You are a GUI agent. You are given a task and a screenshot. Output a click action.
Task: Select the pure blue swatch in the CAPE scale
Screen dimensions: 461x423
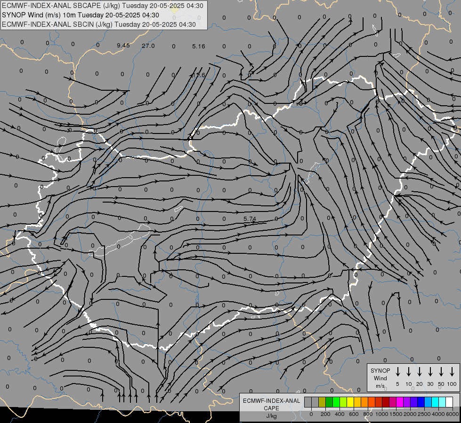coord(421,402)
